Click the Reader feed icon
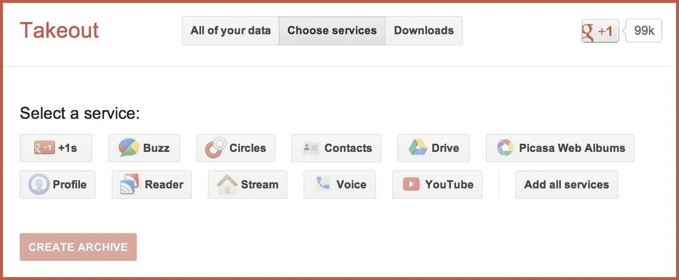679x280 pixels. point(130,184)
